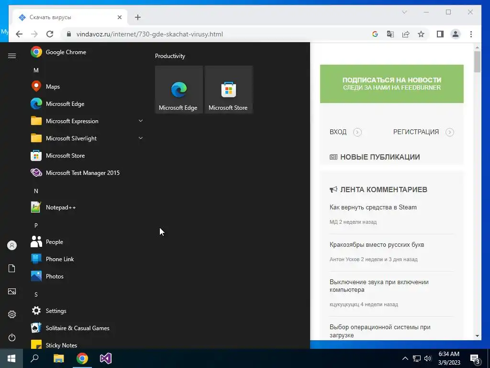Viewport: 490px width, 368px height.
Task: Launch Phone Link app
Action: point(88,259)
